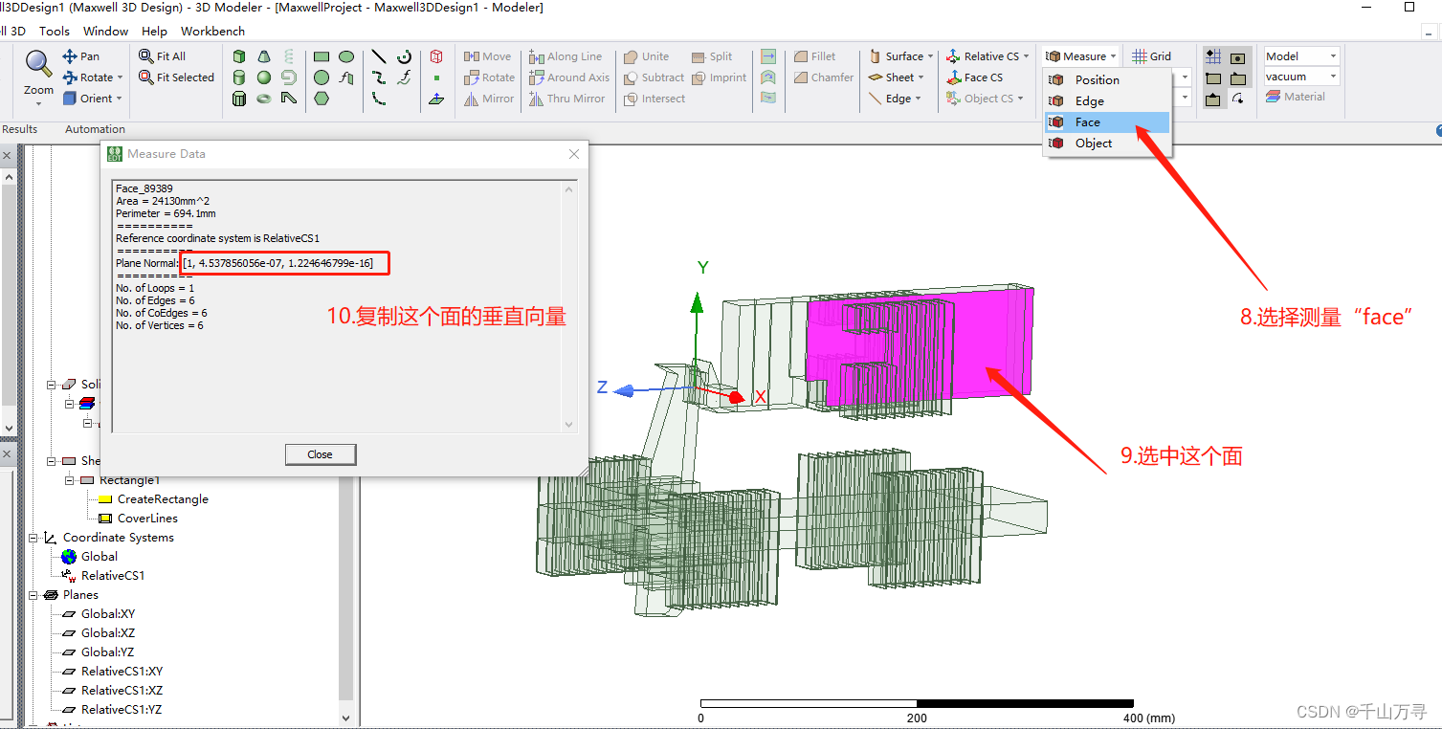Click the red Draw Region box icon

tap(436, 56)
